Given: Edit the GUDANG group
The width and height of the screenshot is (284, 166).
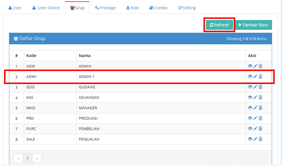Looking at the screenshot, I should pyautogui.click(x=255, y=87).
